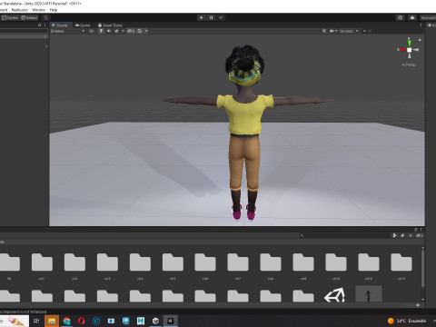Screen dimensions: 436x327
Task: Switch to the Scene tab
Action: click(x=60, y=25)
